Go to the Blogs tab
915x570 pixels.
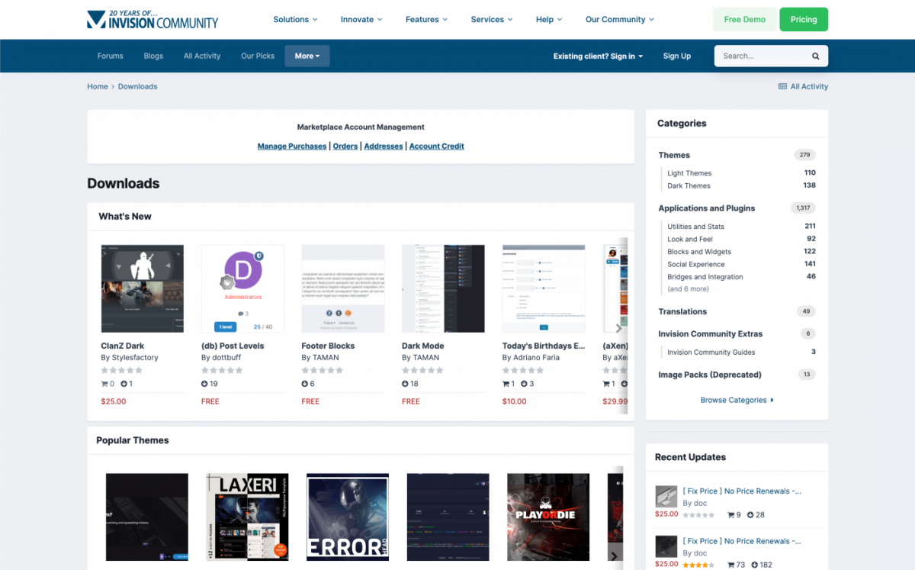[153, 56]
